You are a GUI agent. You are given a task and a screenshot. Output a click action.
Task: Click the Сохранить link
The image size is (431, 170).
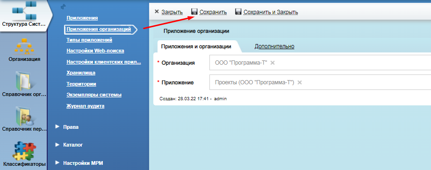pos(213,12)
